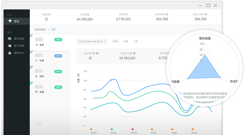Click the red marker at 08:00
This screenshot has height=135, width=245.
133,129
